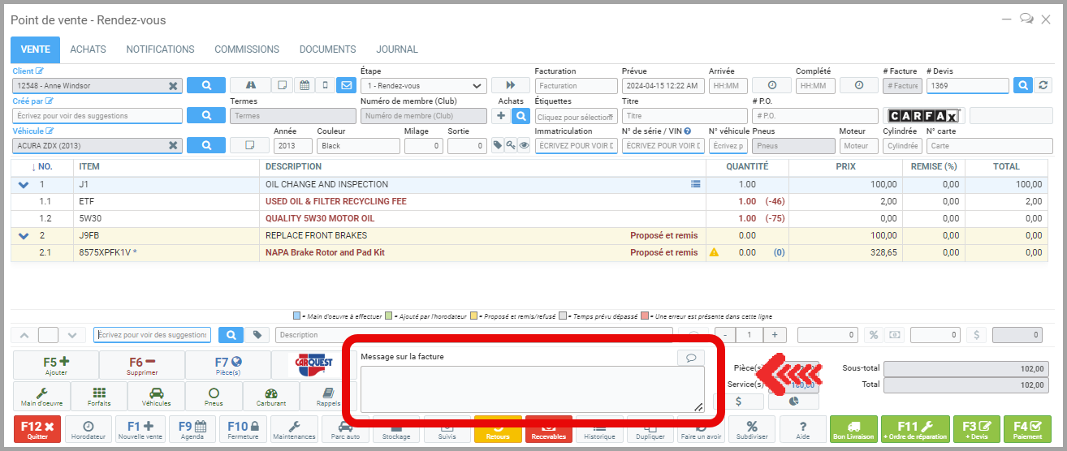Image resolution: width=1067 pixels, height=451 pixels.
Task: Set arrival time with the Arrivée clock icon
Action: pos(771,85)
